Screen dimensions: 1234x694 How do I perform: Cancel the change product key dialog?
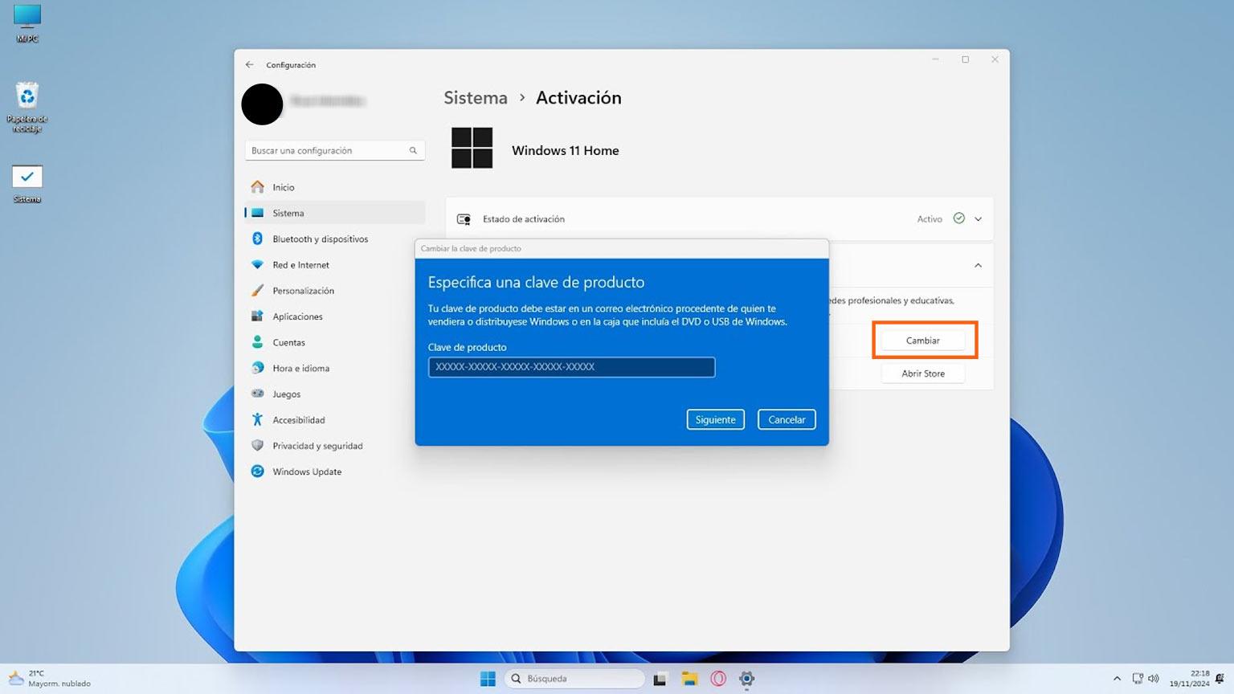click(786, 419)
